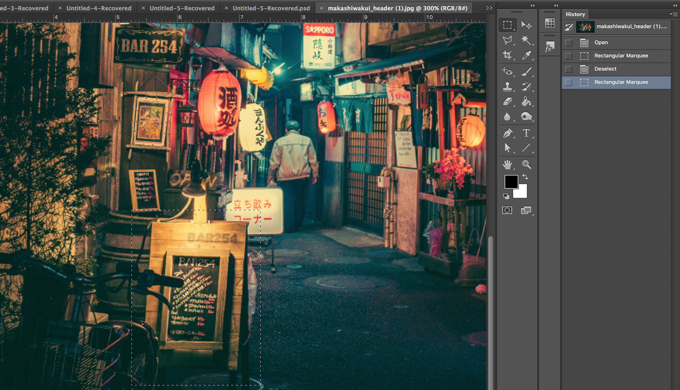The width and height of the screenshot is (680, 390).
Task: Set history brush source for Open state
Action: [x=568, y=43]
